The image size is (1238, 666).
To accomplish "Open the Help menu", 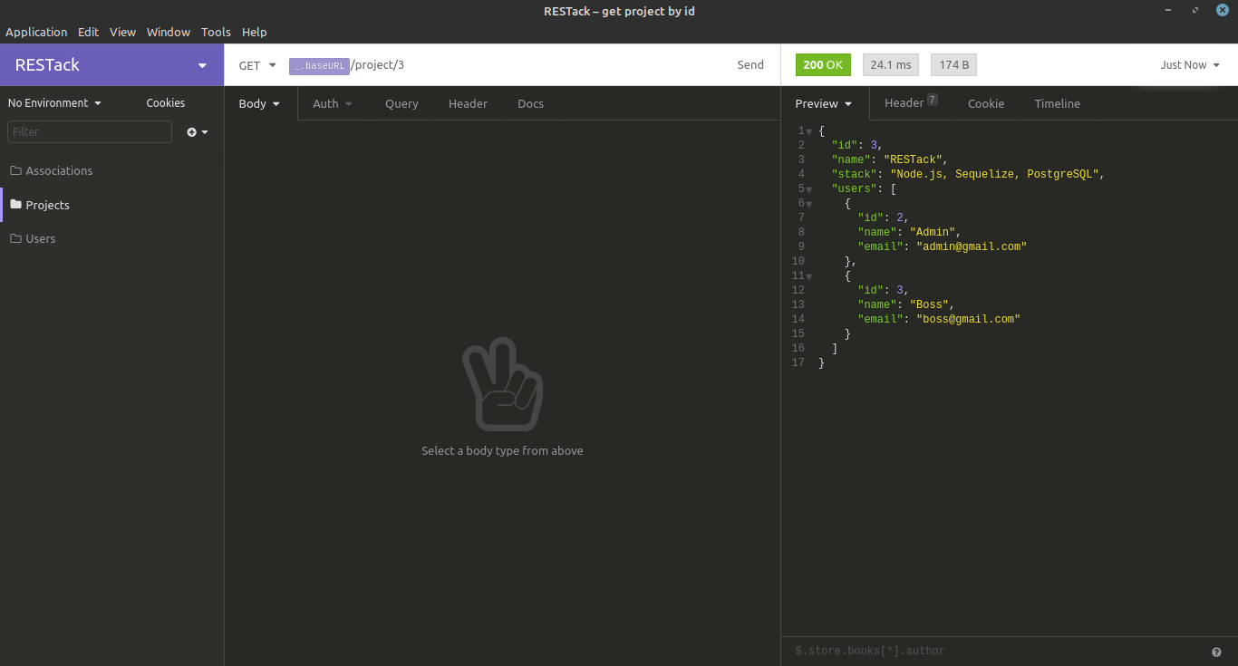I will (255, 32).
